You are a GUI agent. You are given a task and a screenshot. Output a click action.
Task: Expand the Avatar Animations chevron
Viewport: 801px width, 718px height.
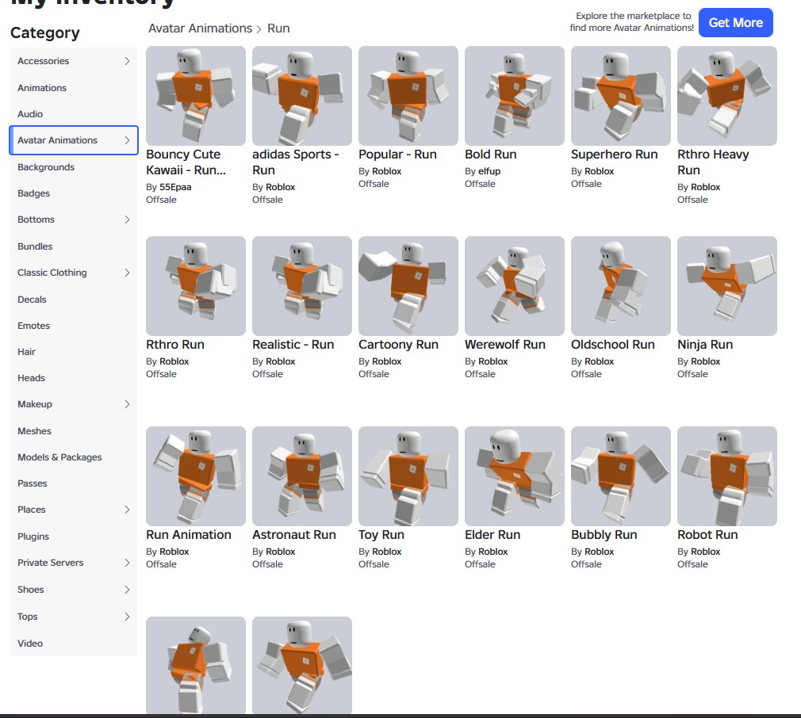[x=127, y=140]
